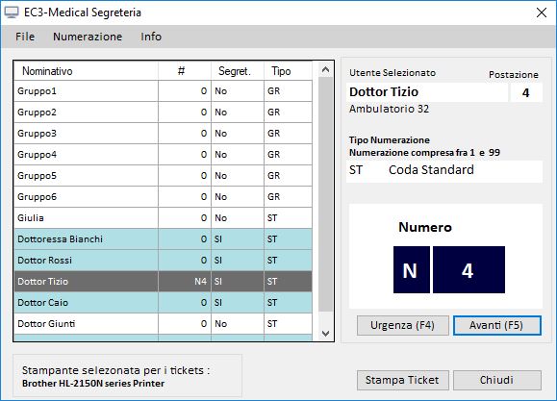Select the Dottoressa Bianchi row
The width and height of the screenshot is (557, 401).
[163, 239]
